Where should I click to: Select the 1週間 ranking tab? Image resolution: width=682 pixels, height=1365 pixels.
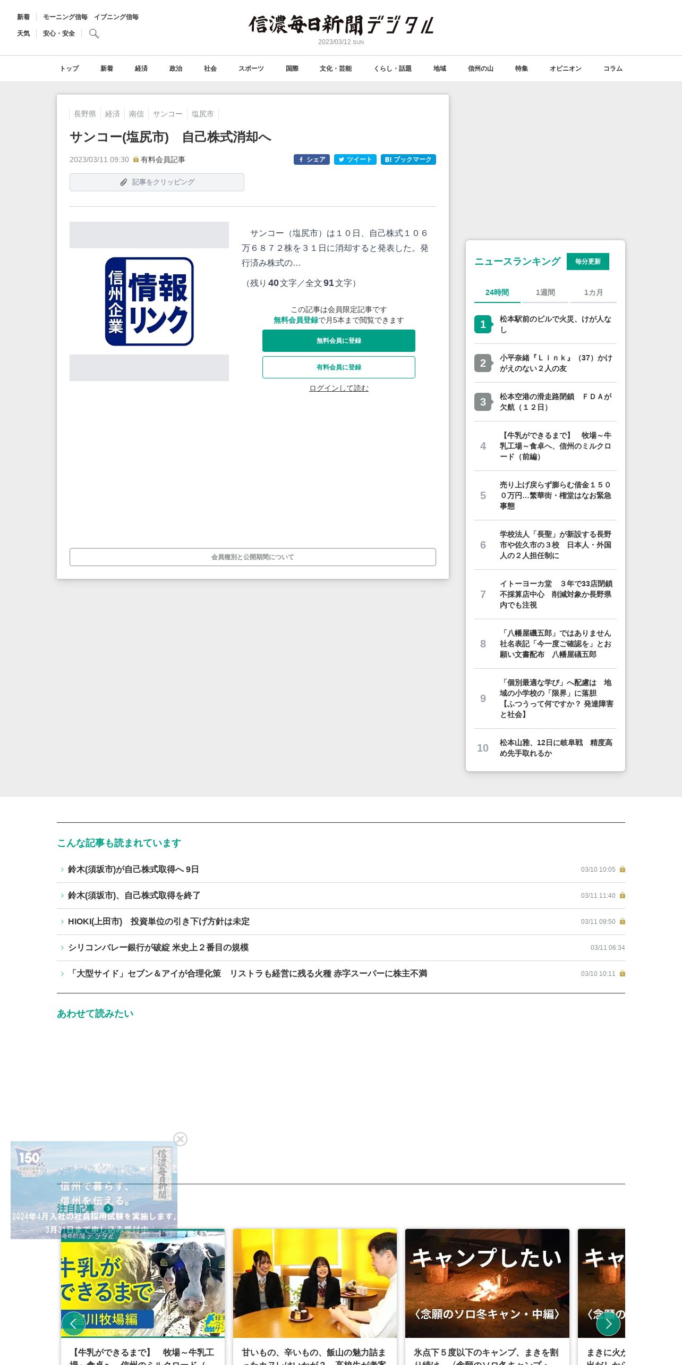[x=545, y=292]
